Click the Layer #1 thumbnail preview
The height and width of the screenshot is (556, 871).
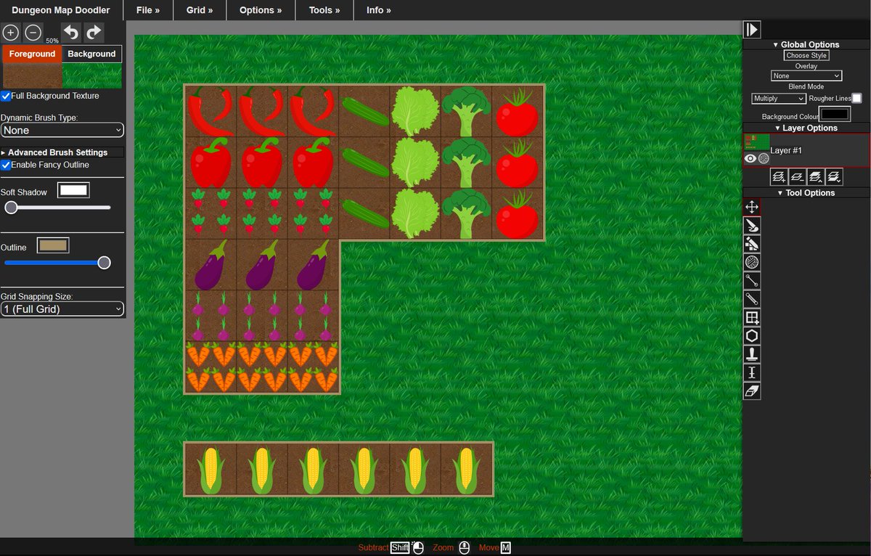coord(757,142)
